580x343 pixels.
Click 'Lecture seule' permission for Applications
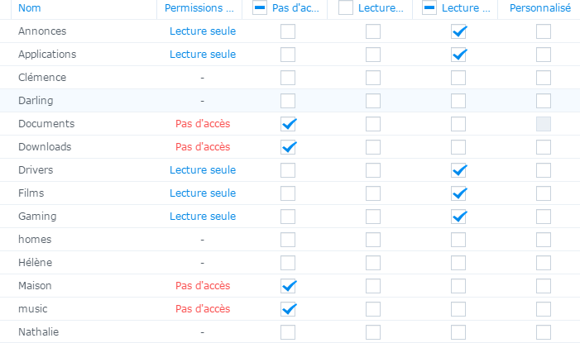point(202,55)
